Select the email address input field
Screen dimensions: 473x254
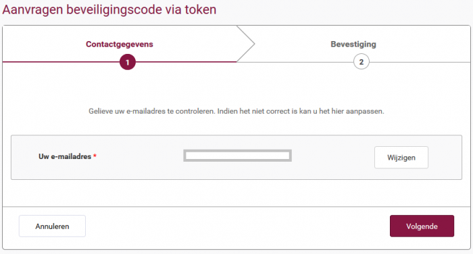coord(237,156)
